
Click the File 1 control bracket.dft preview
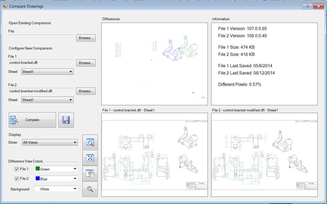click(155, 155)
